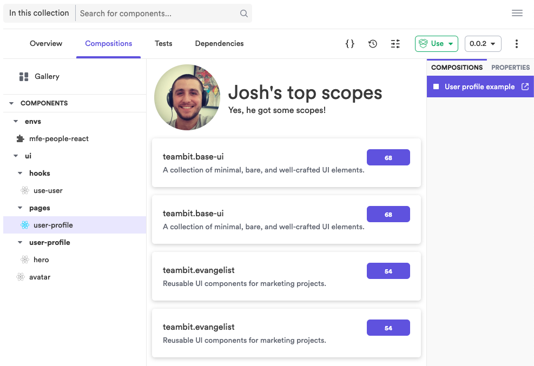Click the React icon beside hero
The width and height of the screenshot is (534, 366).
tap(25, 259)
